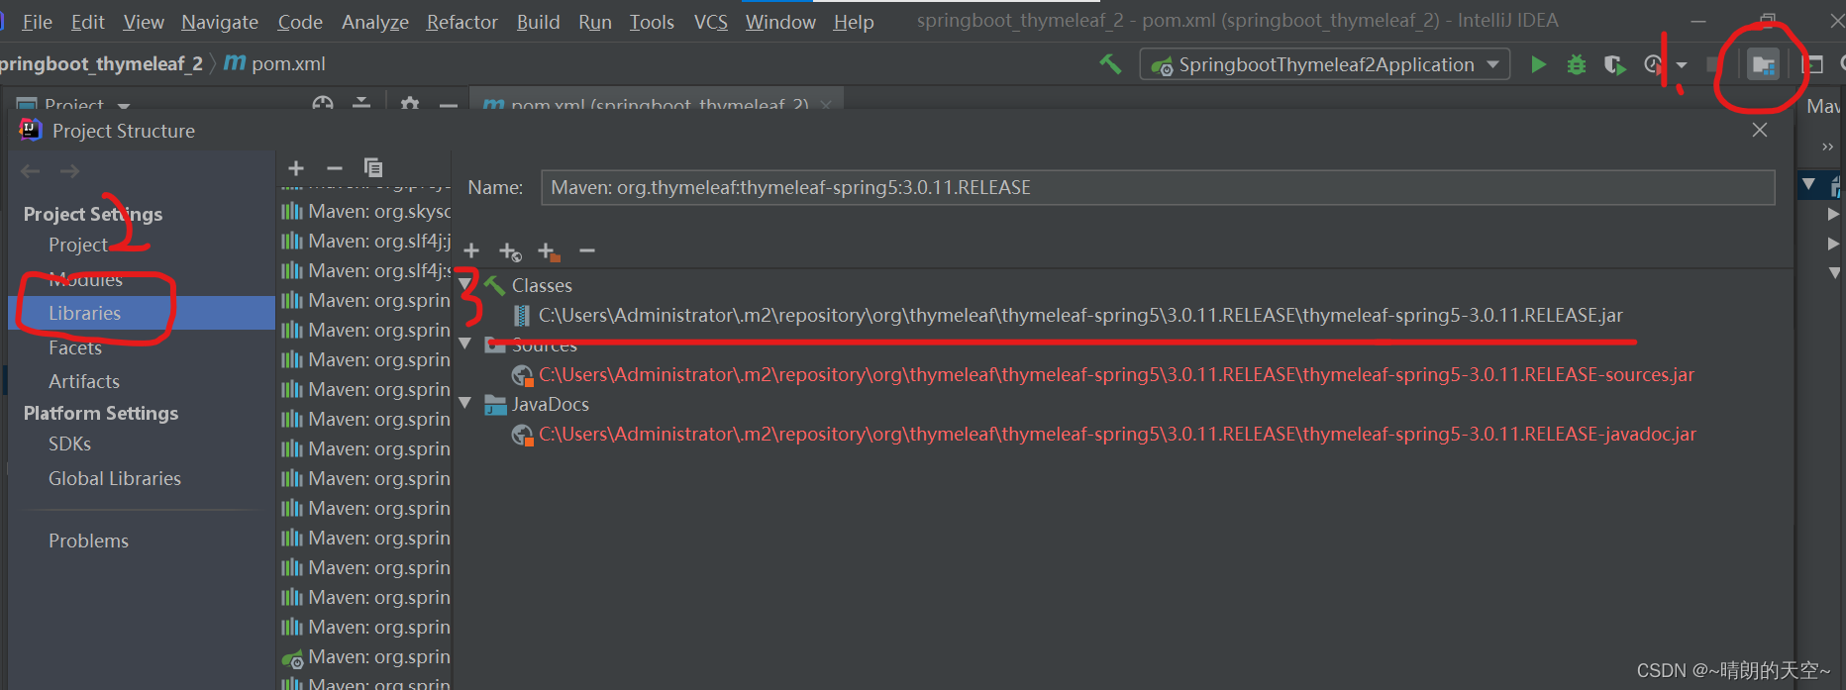Open the Window menu

pyautogui.click(x=780, y=22)
